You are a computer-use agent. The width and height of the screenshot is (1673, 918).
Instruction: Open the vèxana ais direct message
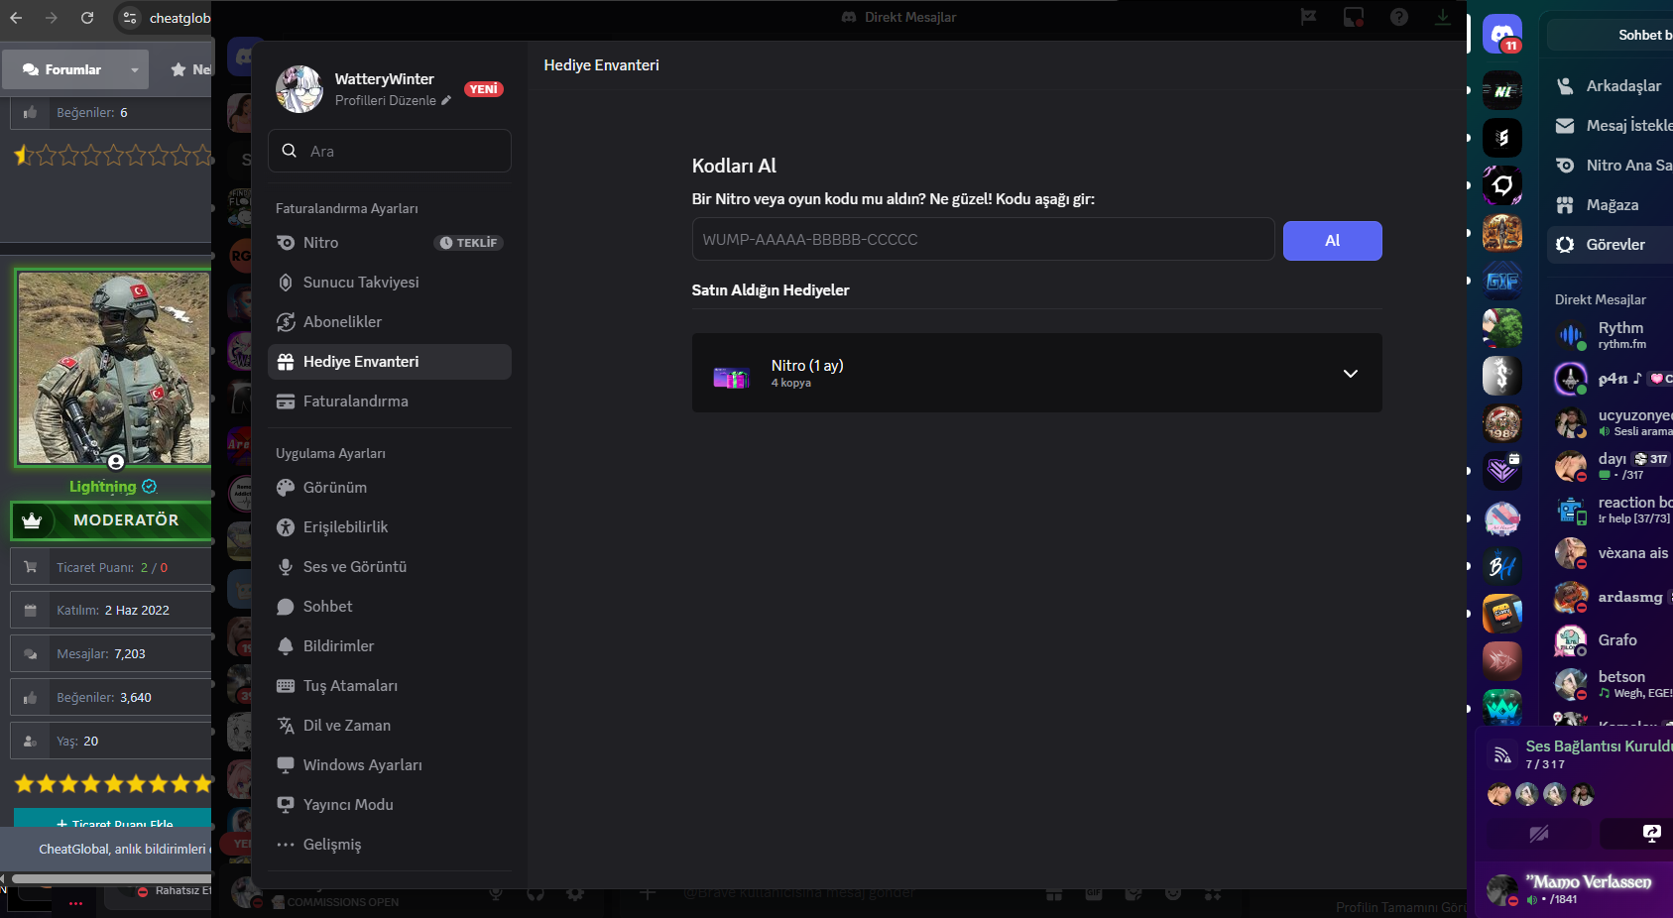pyautogui.click(x=1610, y=553)
